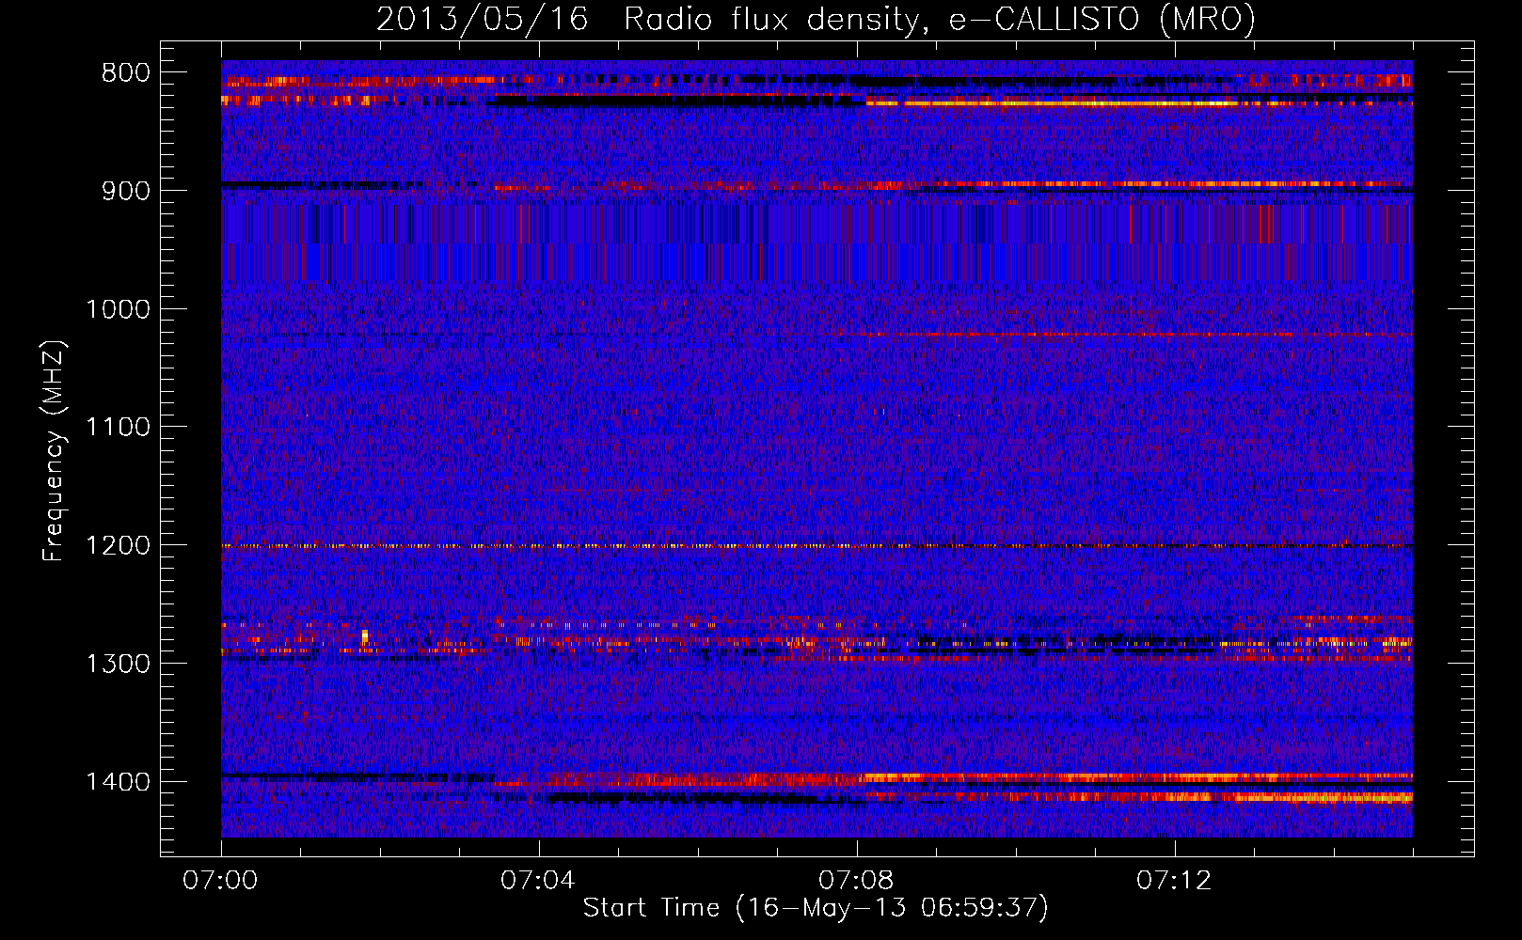Click the 1000 frequency tick label

point(118,309)
